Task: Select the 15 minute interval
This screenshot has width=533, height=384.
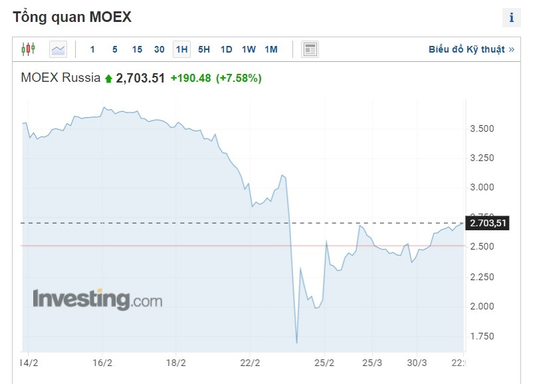Action: coord(137,49)
